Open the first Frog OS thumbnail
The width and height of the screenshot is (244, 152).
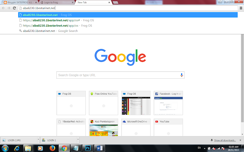tap(71, 103)
